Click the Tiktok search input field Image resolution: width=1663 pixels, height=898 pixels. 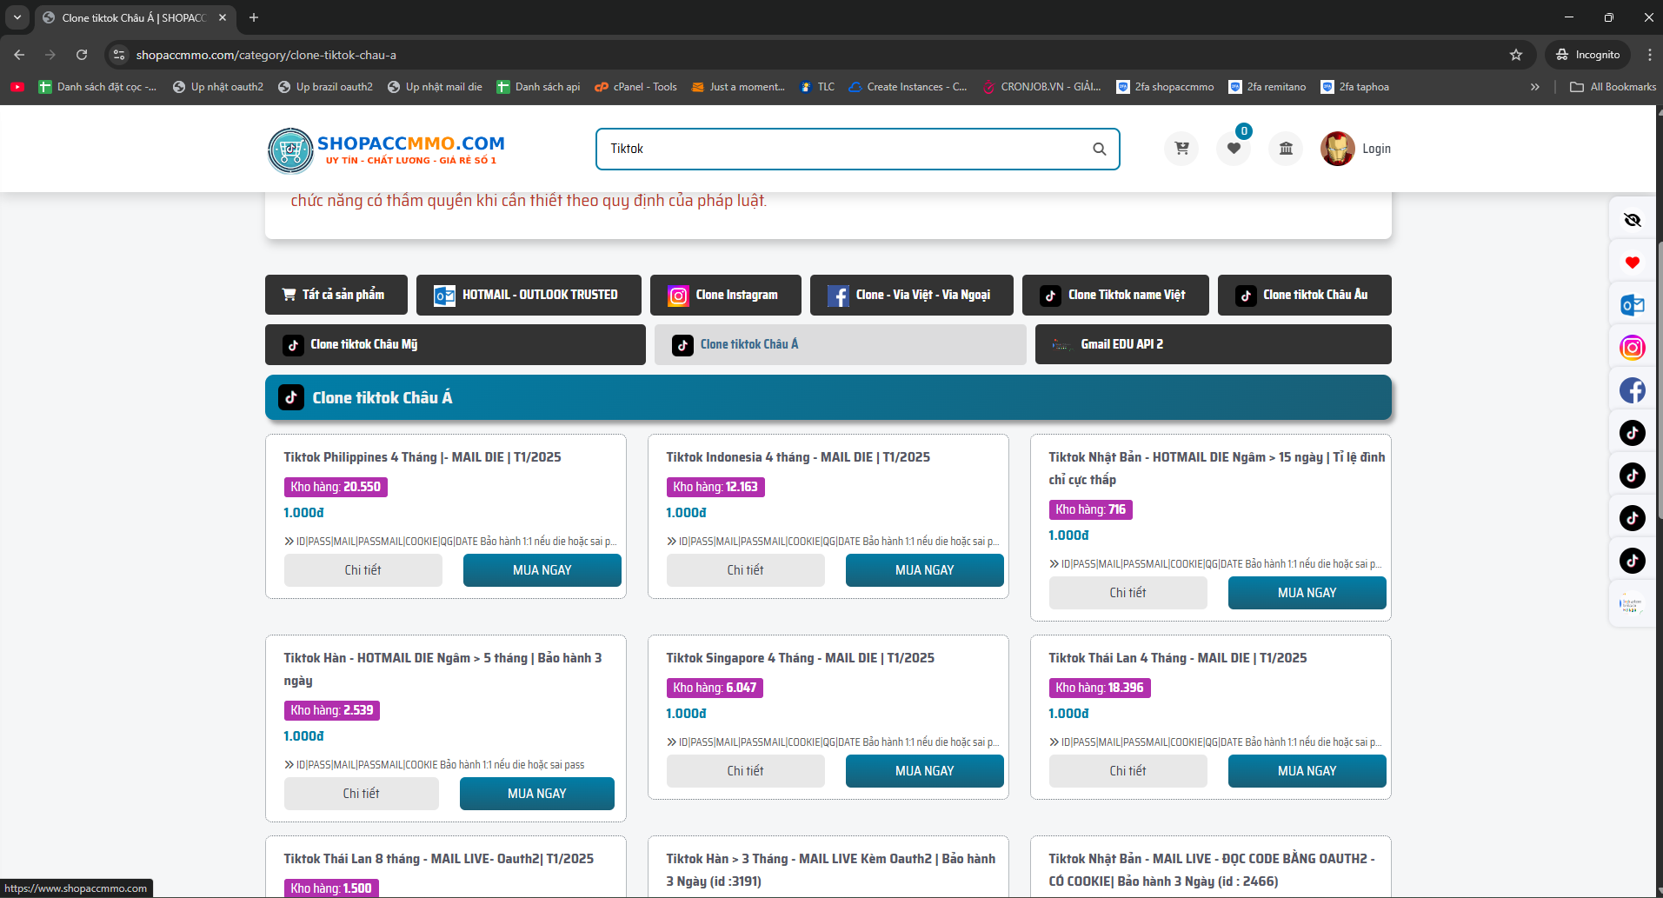843,149
